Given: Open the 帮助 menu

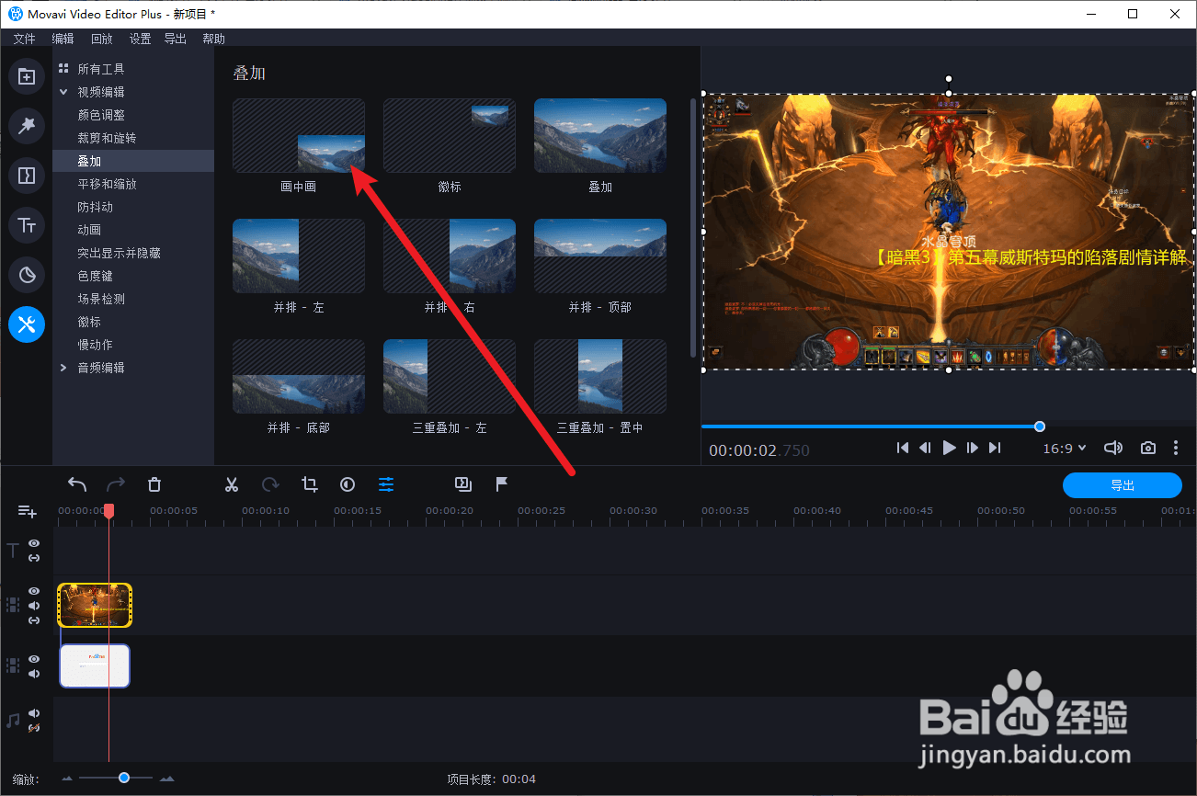Looking at the screenshot, I should (x=213, y=39).
